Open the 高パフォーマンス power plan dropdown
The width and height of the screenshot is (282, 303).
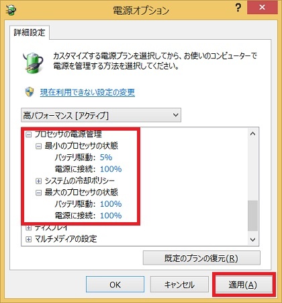[101, 115]
